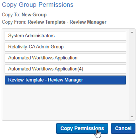
Task: Select System Administrators group in list
Action: coord(65,36)
